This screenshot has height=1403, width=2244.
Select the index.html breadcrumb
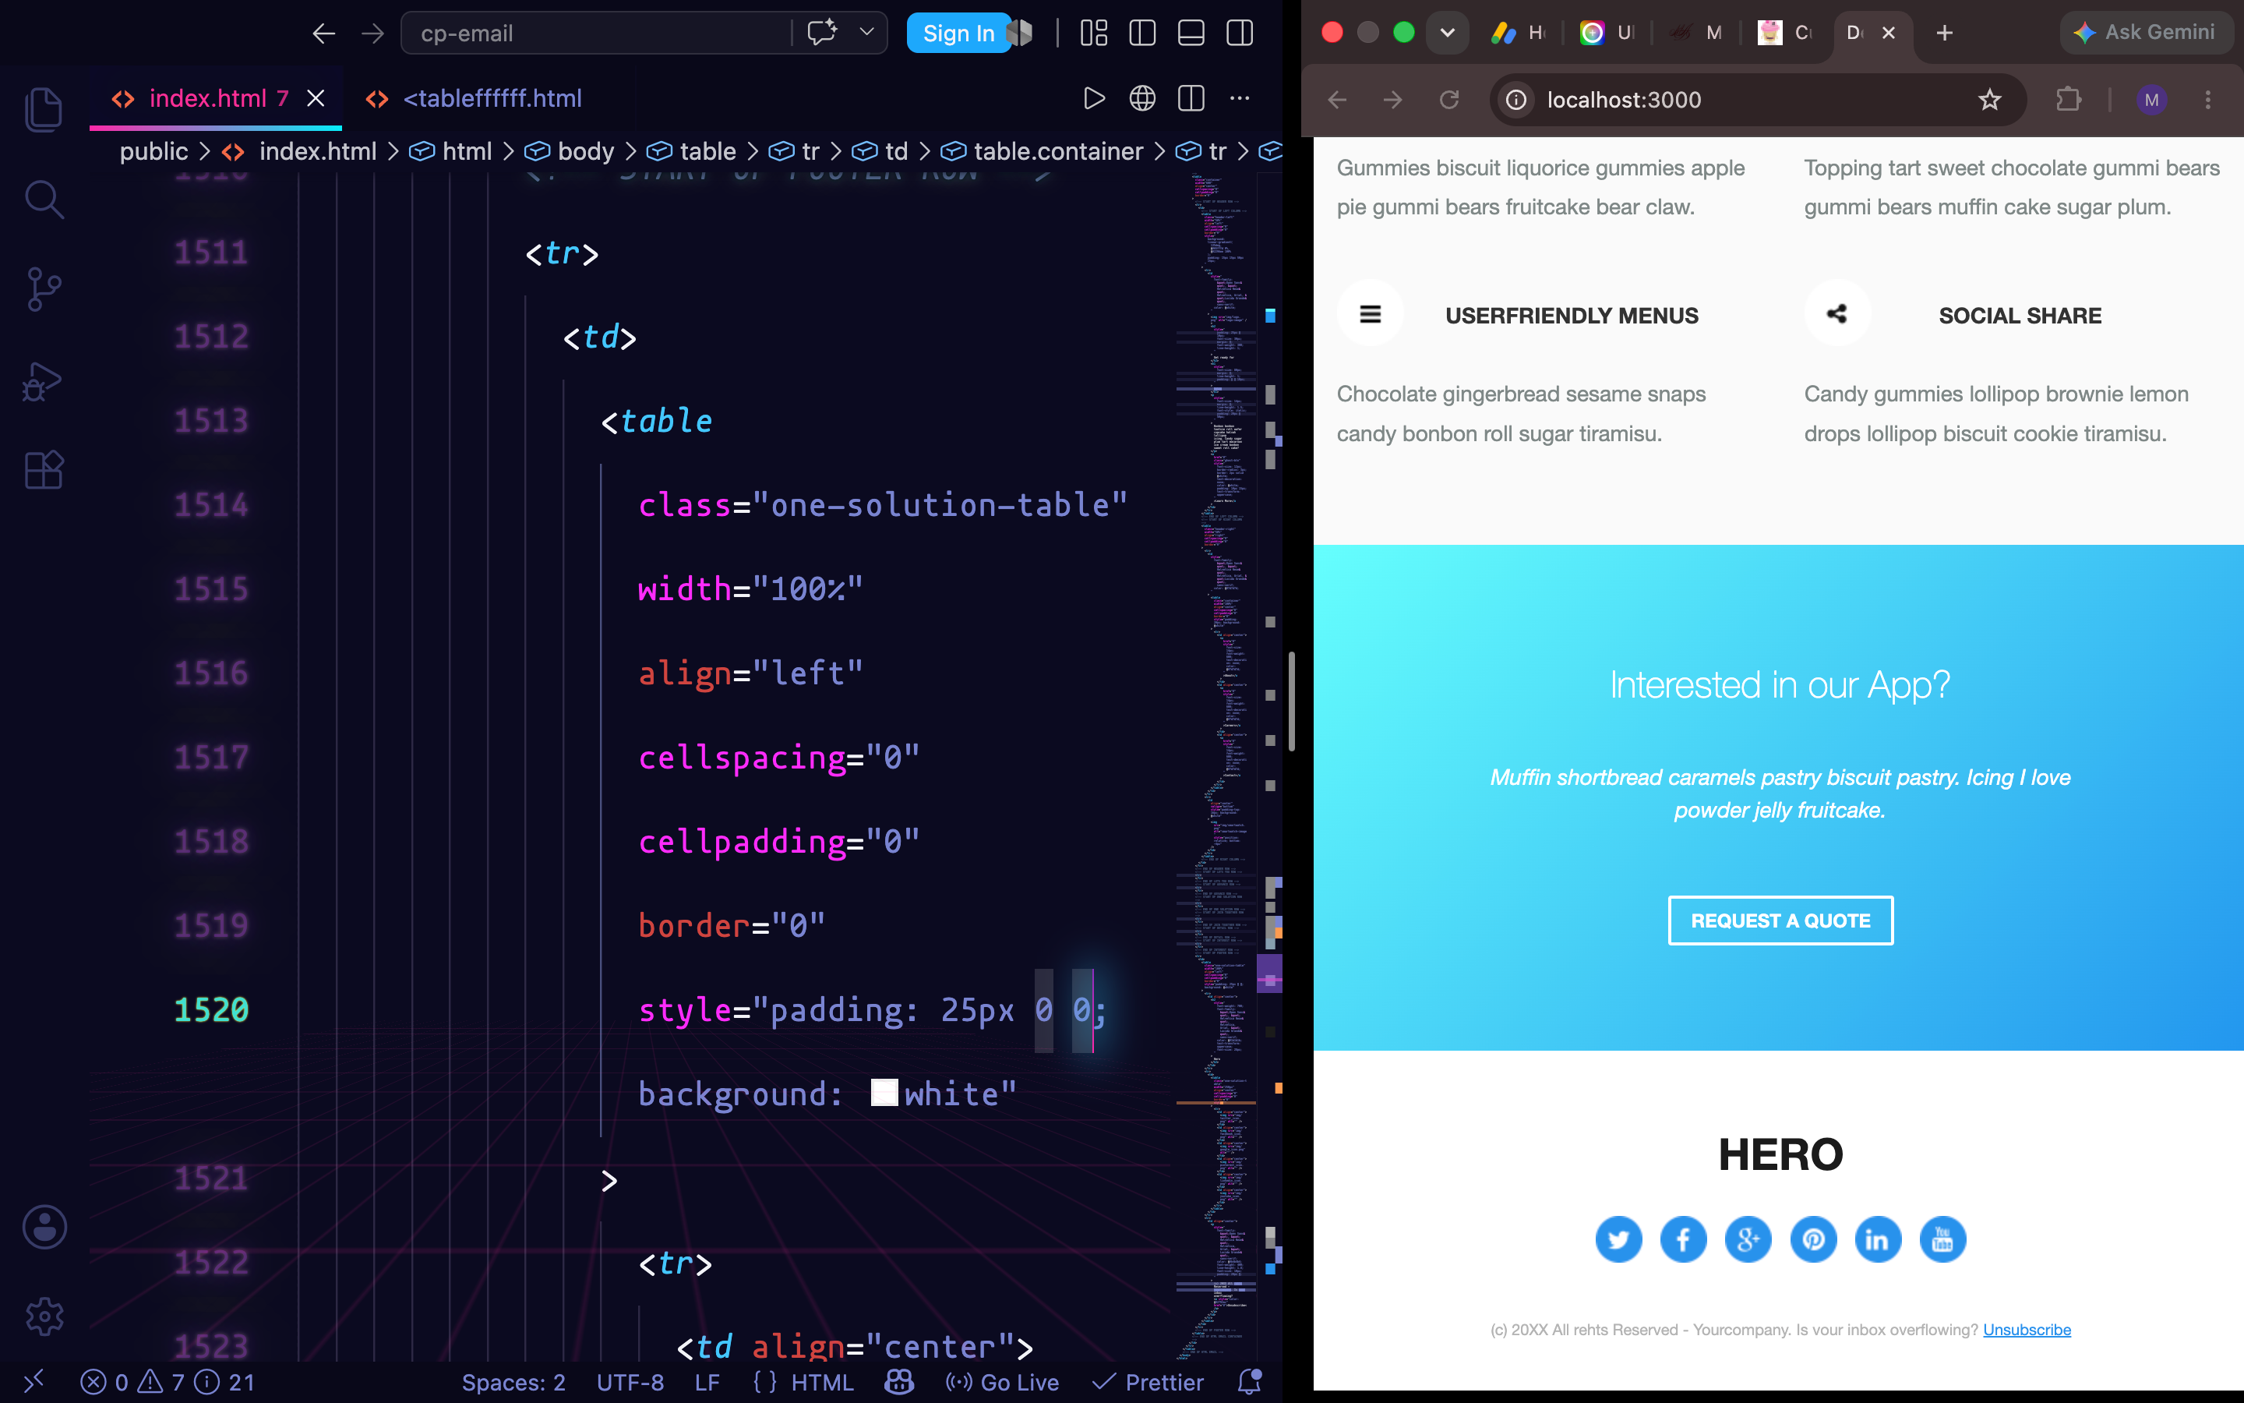[317, 151]
